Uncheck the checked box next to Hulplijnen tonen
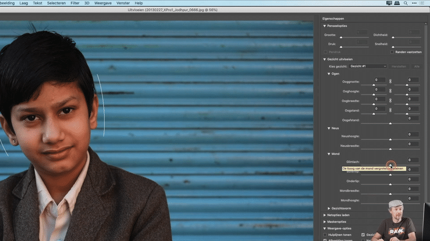Image resolution: width=430 pixels, height=241 pixels. [363, 235]
